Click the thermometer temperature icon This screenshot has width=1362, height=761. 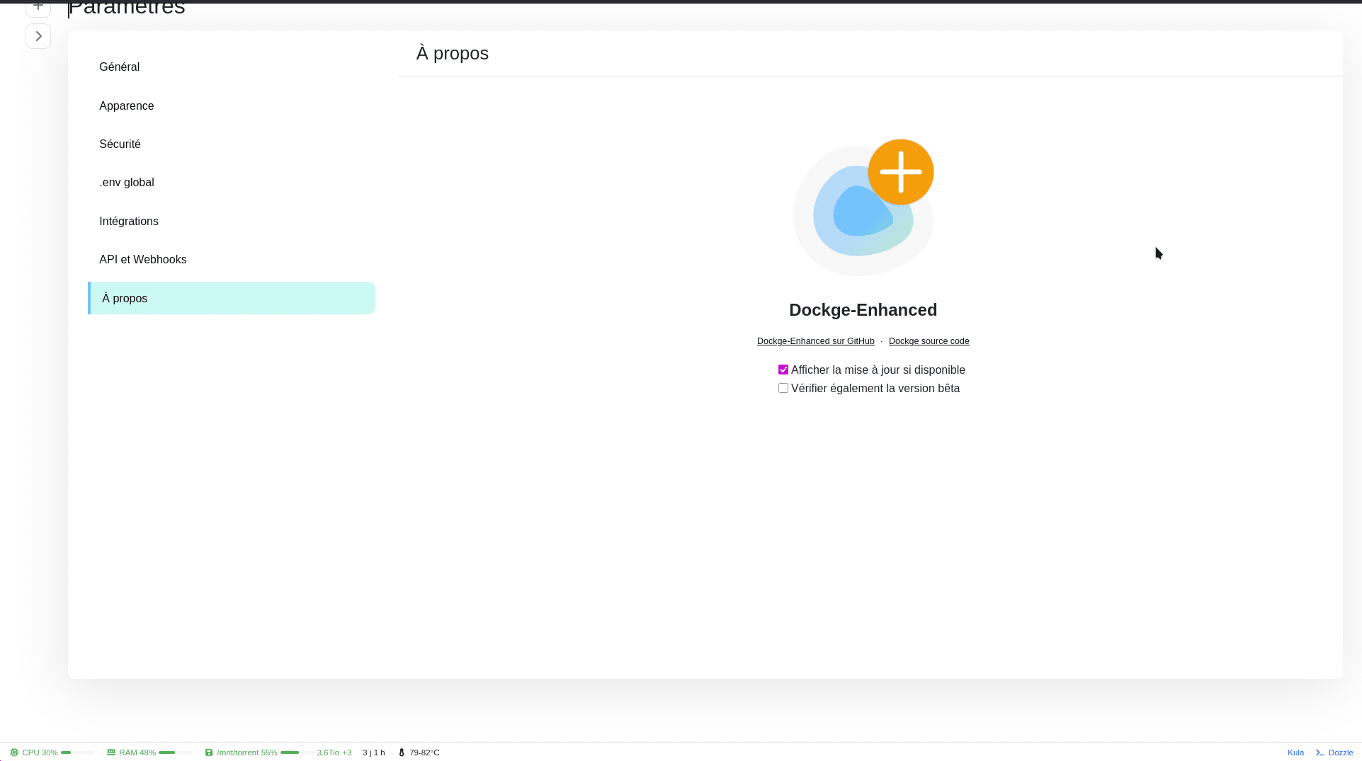coord(402,753)
